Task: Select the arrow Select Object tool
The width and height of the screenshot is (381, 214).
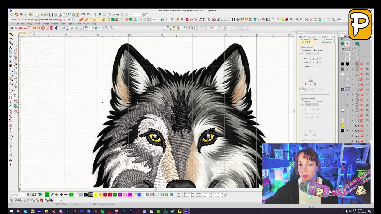Action: (x=11, y=34)
